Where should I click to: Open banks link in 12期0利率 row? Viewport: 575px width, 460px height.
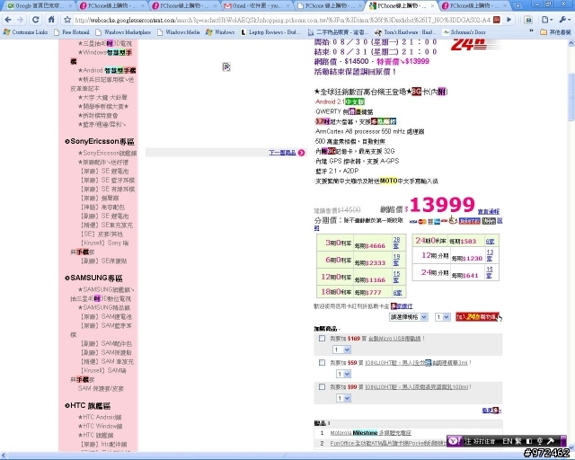pyautogui.click(x=396, y=277)
